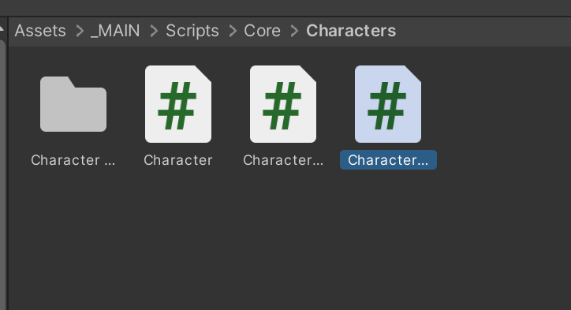Navigate to the Core breadcrumb folder
Screen dimensions: 571x310
click(262, 31)
